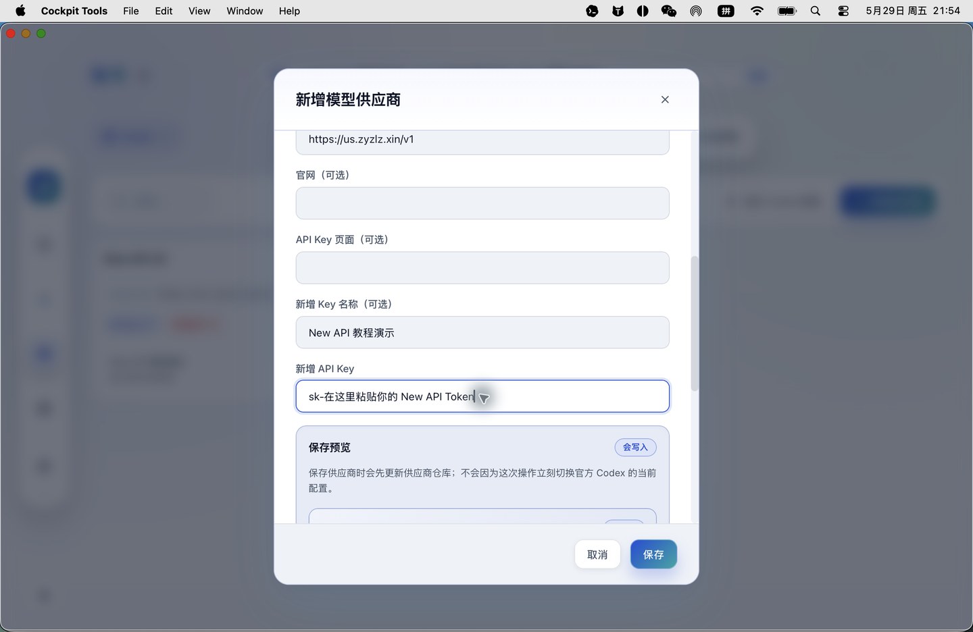
Task: Close the 新增模型供应商 dialog with the X
Action: (x=665, y=99)
